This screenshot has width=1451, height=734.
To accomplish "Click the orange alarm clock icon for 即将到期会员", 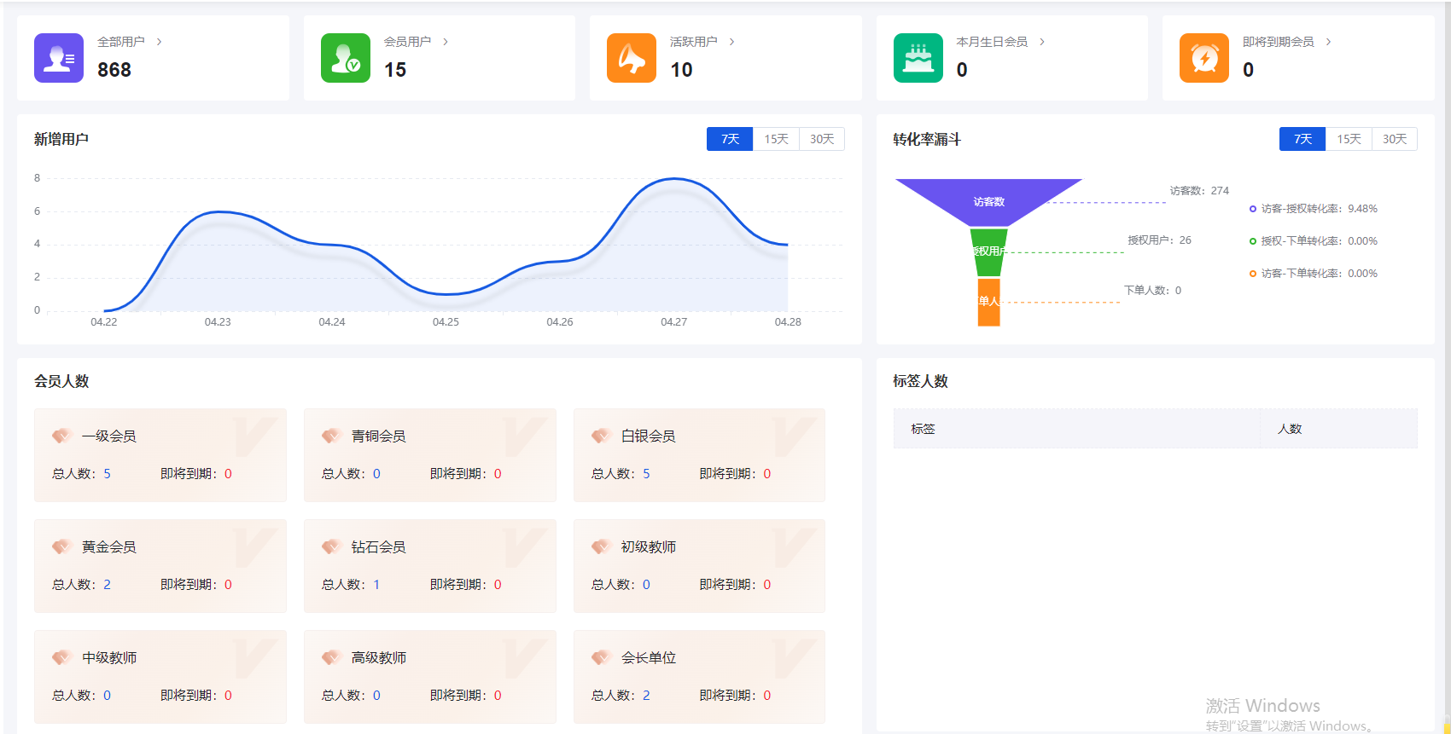I will (x=1204, y=58).
